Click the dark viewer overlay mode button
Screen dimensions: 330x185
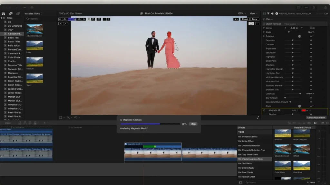click(257, 24)
